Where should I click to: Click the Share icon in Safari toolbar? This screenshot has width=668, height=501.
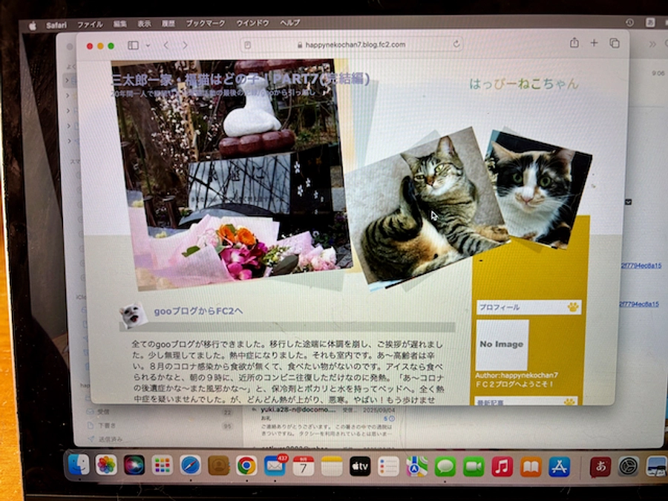(574, 44)
